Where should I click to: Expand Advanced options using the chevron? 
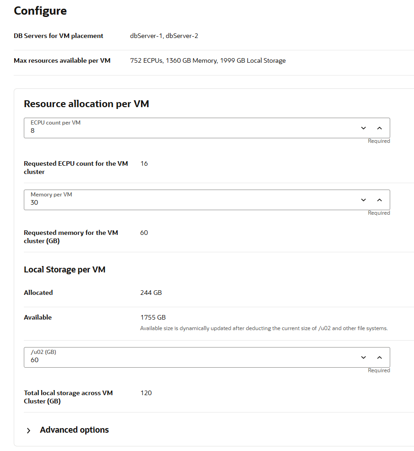point(29,430)
